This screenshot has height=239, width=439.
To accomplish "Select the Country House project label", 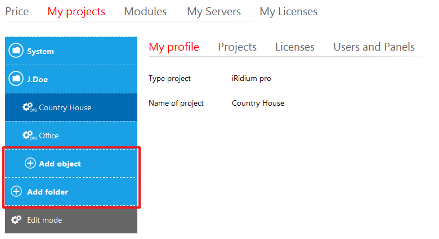I will 65,107.
